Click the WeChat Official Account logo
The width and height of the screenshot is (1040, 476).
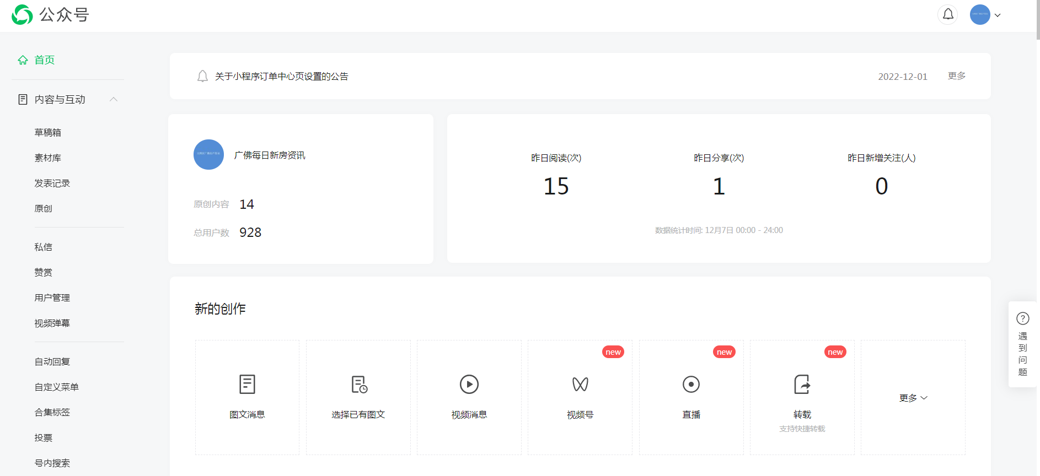50,15
